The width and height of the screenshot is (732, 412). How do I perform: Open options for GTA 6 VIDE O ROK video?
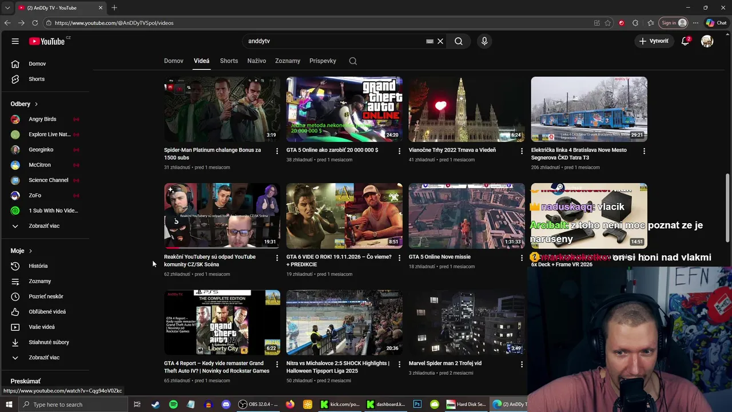(399, 258)
